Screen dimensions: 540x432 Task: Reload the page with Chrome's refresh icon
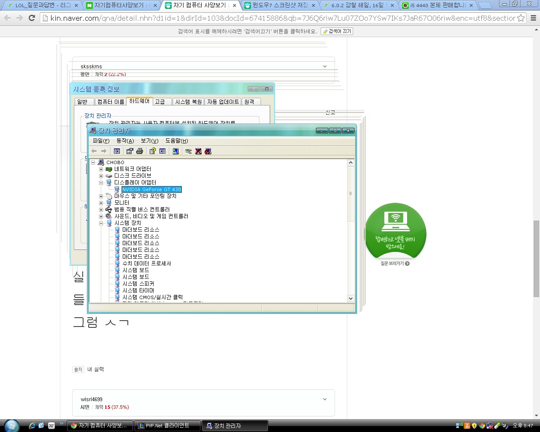click(x=32, y=18)
